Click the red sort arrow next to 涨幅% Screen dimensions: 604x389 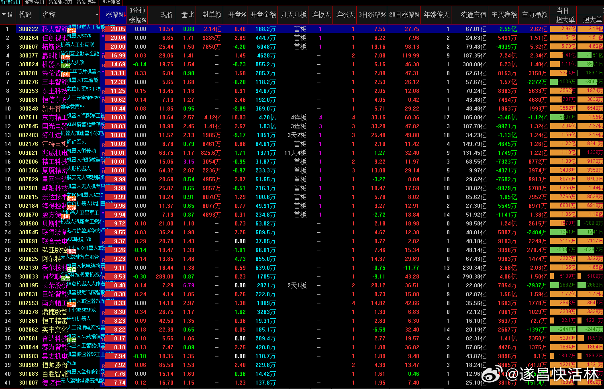pos(125,15)
